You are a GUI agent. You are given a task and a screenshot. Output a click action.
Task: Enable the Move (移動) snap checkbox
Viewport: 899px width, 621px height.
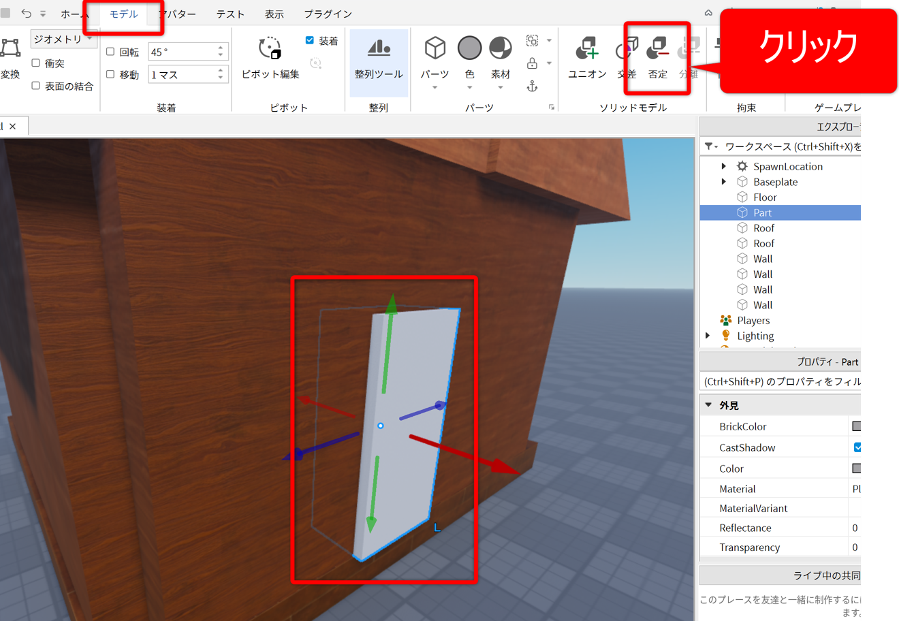pyautogui.click(x=110, y=74)
